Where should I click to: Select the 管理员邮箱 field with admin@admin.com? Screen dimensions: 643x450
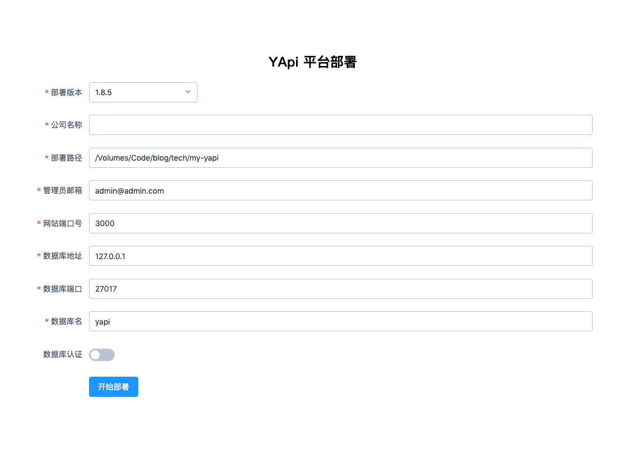(340, 190)
